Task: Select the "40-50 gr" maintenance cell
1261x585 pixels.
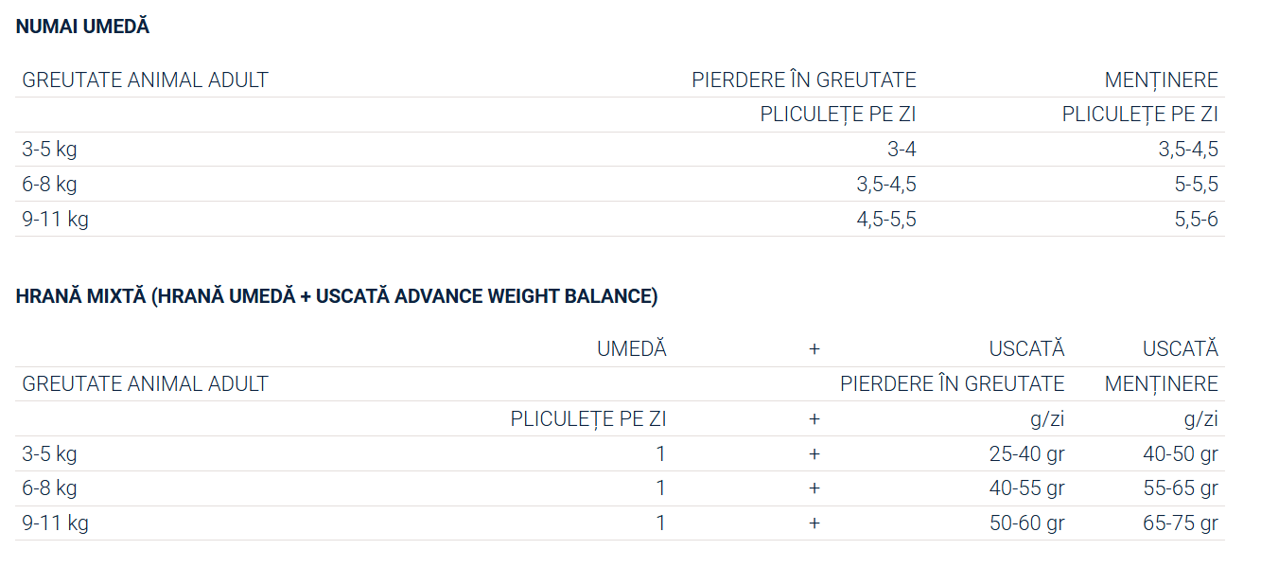Action: pos(1180,454)
